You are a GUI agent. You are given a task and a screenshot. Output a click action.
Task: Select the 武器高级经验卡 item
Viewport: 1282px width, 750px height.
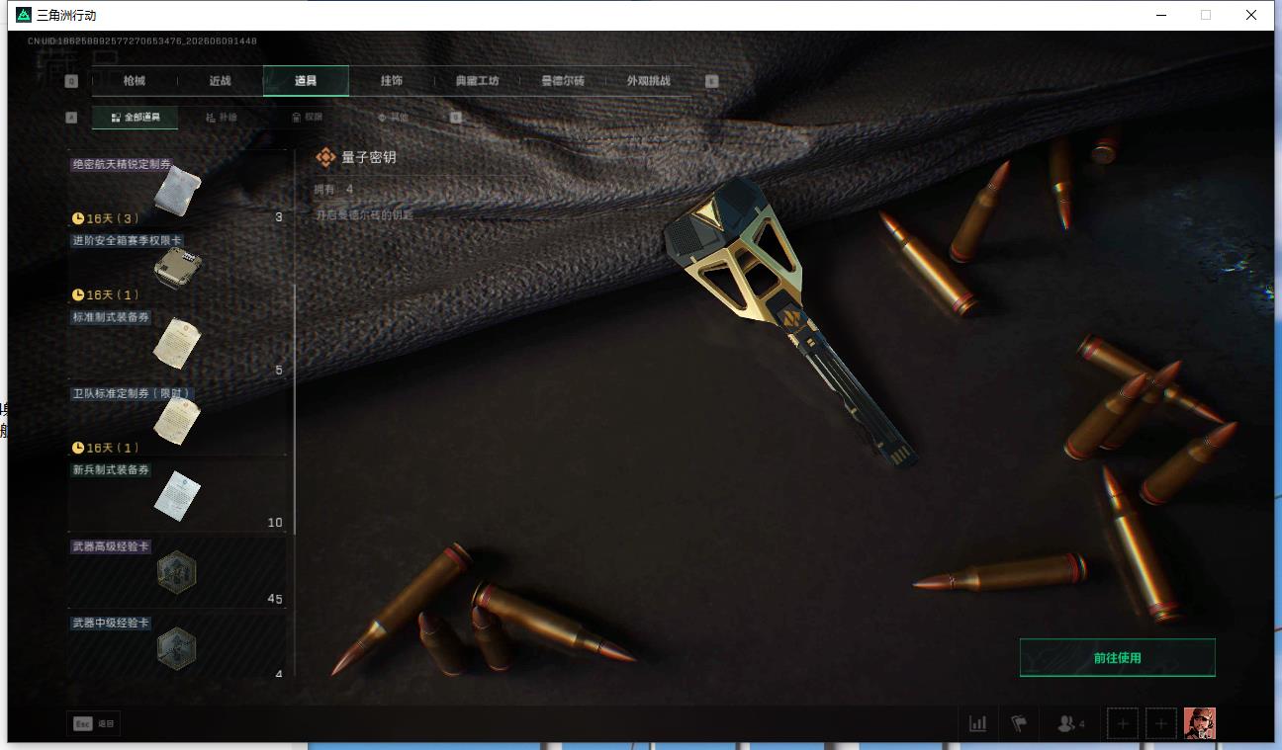[x=177, y=570]
